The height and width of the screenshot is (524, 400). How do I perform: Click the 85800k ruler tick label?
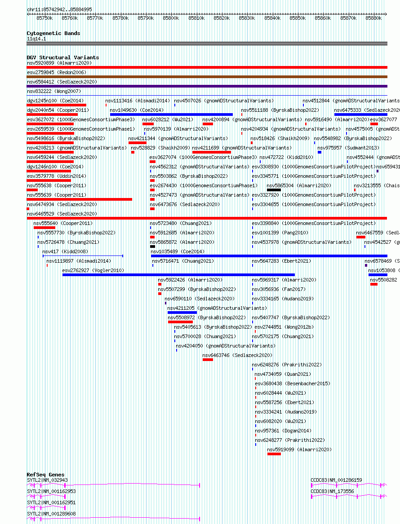click(x=171, y=18)
